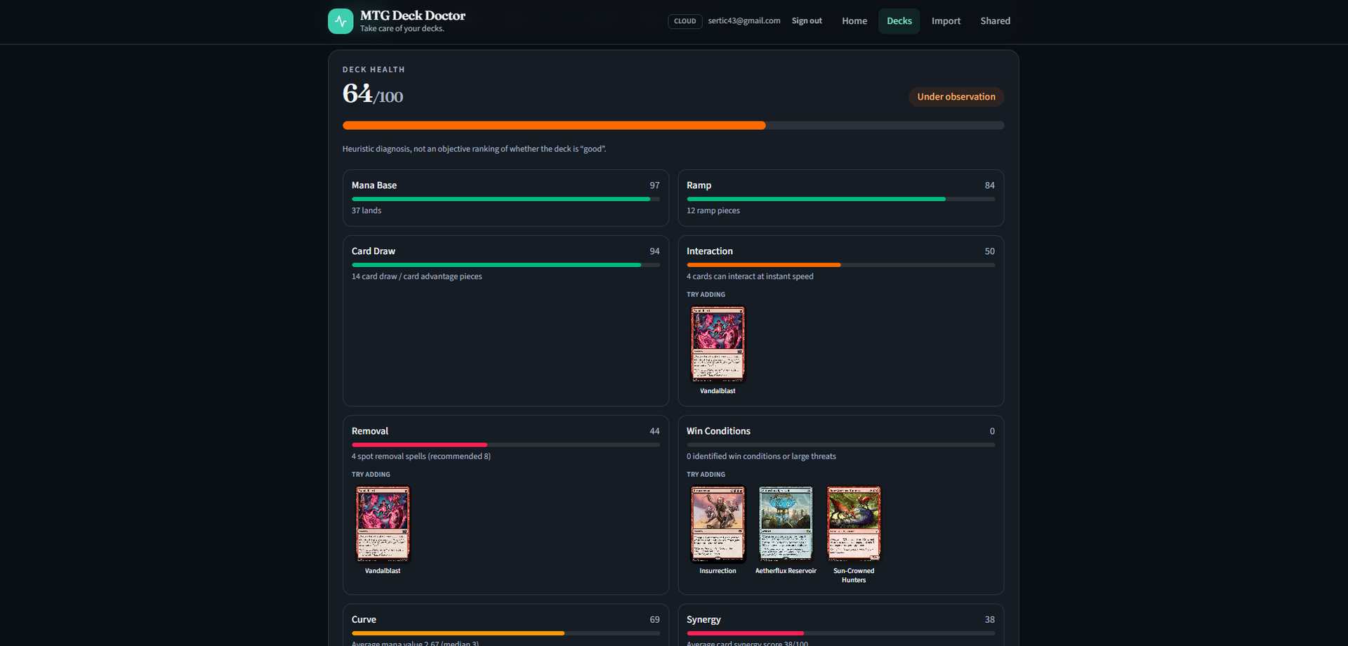The image size is (1348, 646).
Task: Click TRY ADDING label under Win Conditions
Action: click(x=706, y=475)
